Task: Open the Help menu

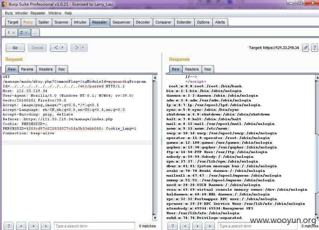Action: [x=68, y=13]
